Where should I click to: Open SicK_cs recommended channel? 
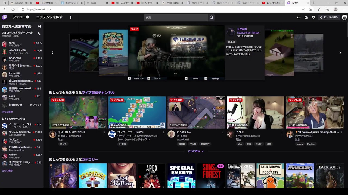[22, 141]
